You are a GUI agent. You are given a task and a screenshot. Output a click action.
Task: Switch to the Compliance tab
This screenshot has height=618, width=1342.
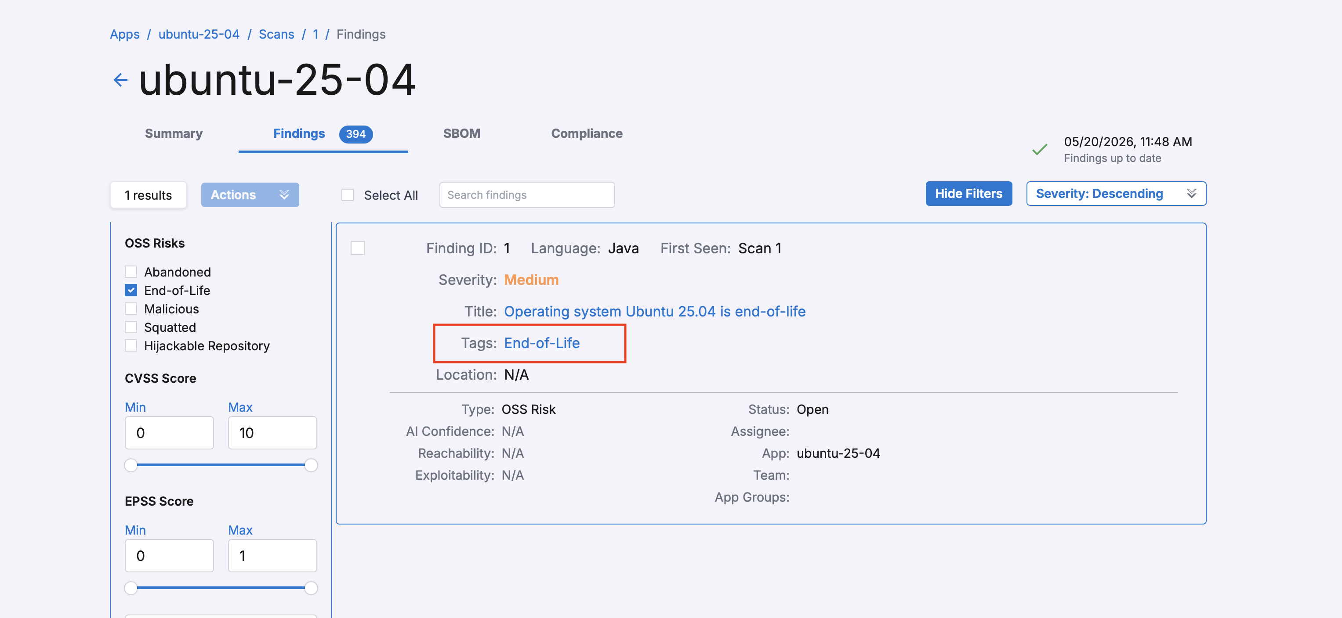587,134
